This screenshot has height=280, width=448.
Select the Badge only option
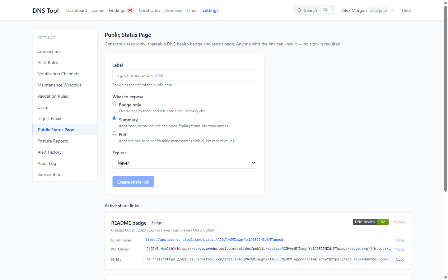pyautogui.click(x=114, y=104)
